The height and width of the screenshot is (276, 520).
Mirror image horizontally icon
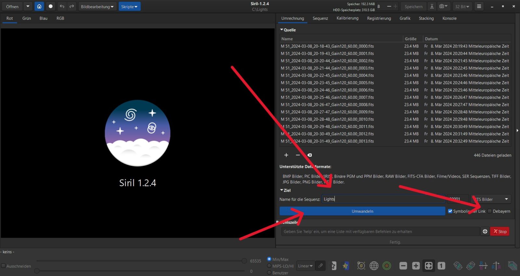(483, 266)
